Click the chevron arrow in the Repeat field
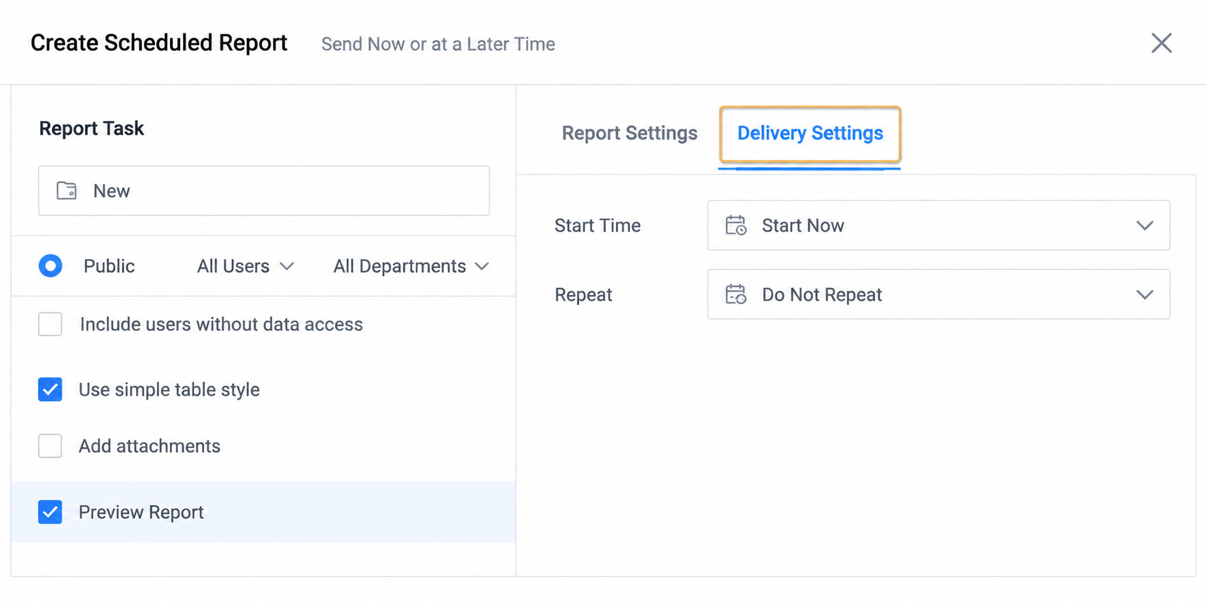The height and width of the screenshot is (603, 1206). 1145,295
